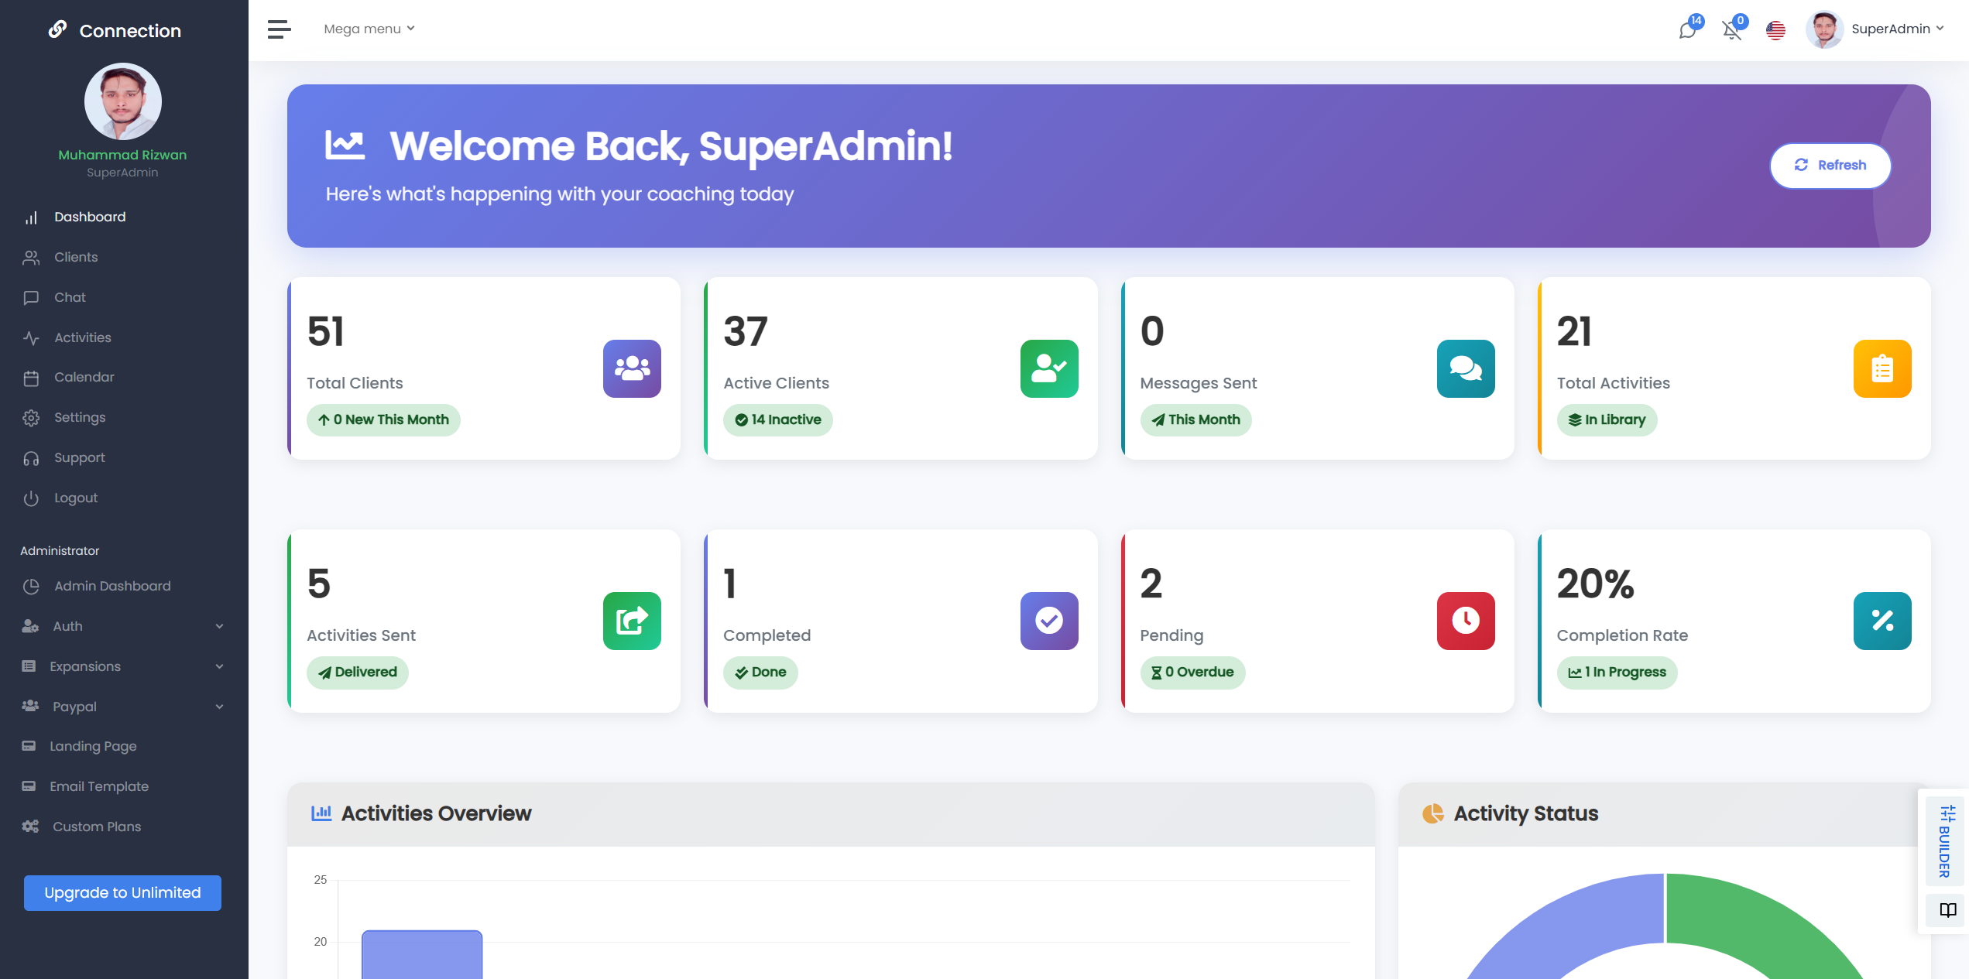The height and width of the screenshot is (979, 1969).
Task: Click the Total Clients group icon
Action: [632, 368]
